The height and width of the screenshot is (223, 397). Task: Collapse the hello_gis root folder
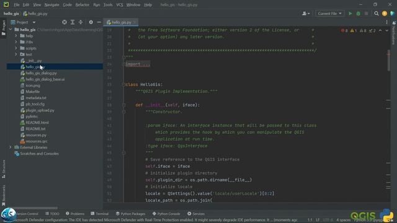11,30
